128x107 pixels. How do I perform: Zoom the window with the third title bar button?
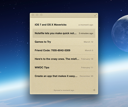pos(41,15)
